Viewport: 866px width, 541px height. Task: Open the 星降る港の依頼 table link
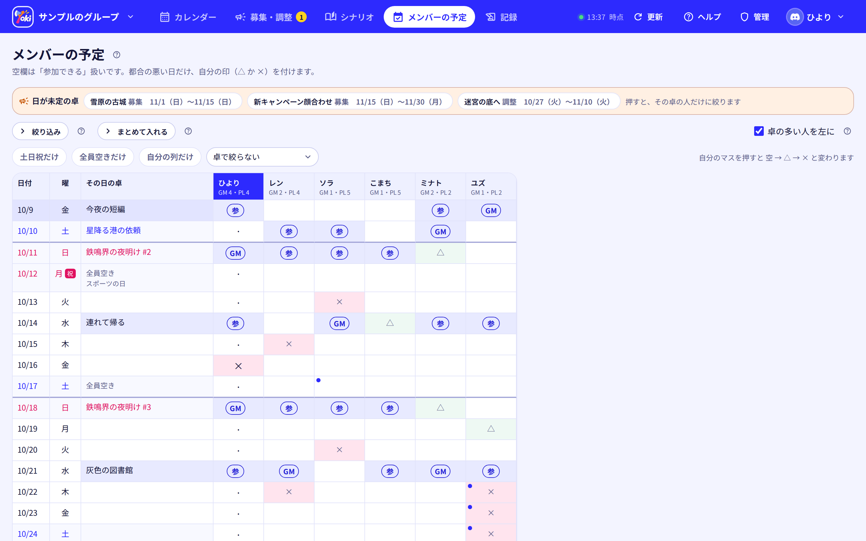click(113, 231)
